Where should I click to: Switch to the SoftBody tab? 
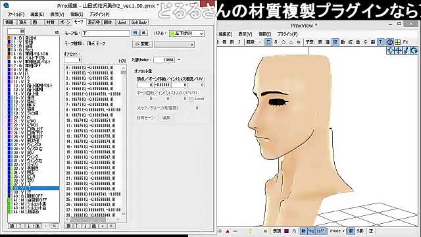pyautogui.click(x=139, y=22)
